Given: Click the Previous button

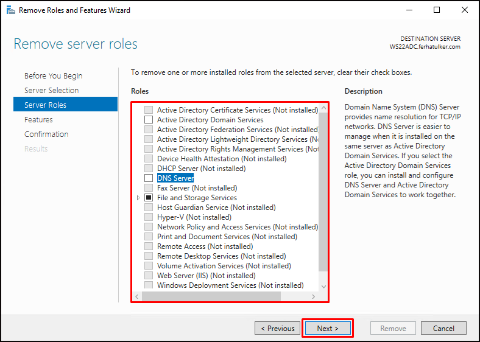Looking at the screenshot, I should pyautogui.click(x=277, y=328).
